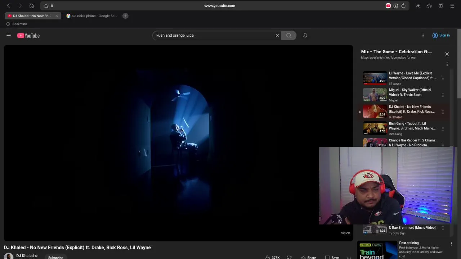Open DJ Khaled channel avatar
The width and height of the screenshot is (461, 259).
tap(9, 256)
